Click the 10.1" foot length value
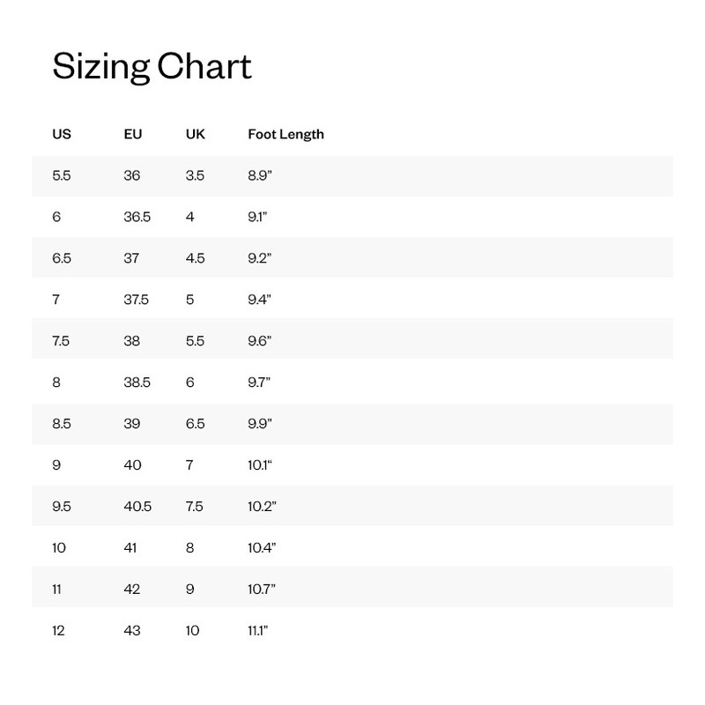This screenshot has width=705, height=705. 260,465
